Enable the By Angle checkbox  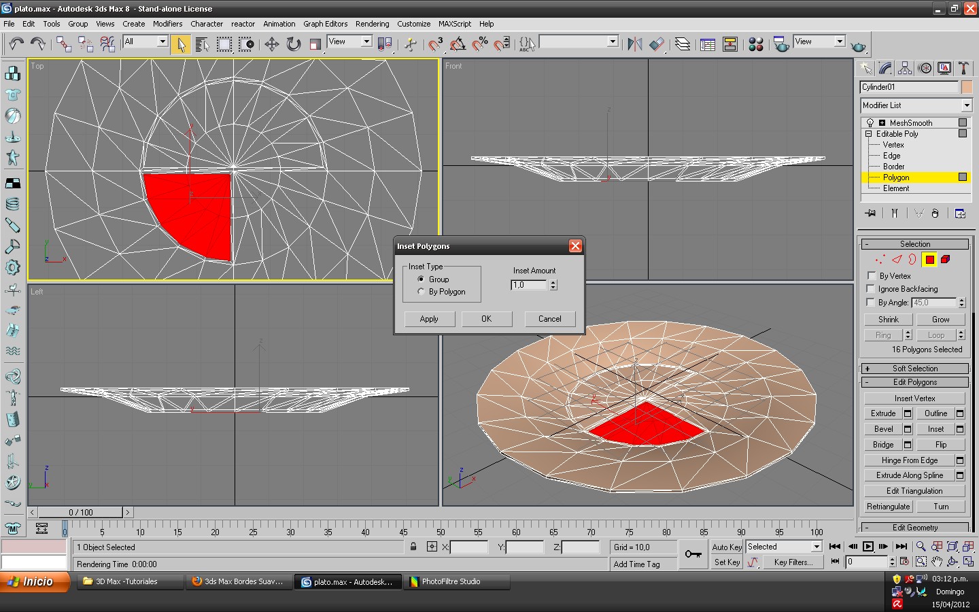pos(872,303)
